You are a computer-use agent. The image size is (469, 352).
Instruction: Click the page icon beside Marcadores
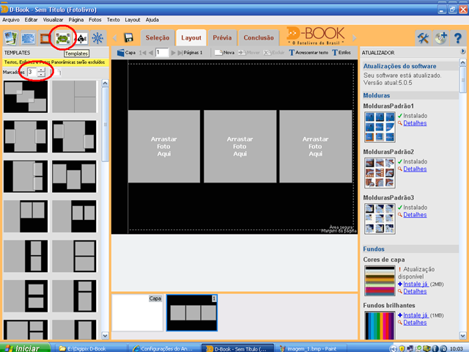[56, 72]
